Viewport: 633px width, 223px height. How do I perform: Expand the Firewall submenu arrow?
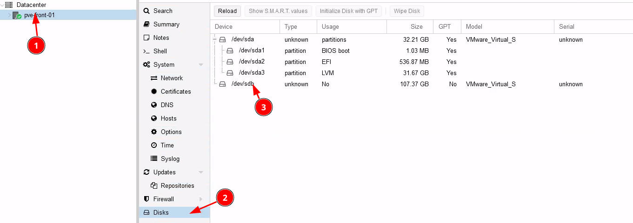[201, 199]
